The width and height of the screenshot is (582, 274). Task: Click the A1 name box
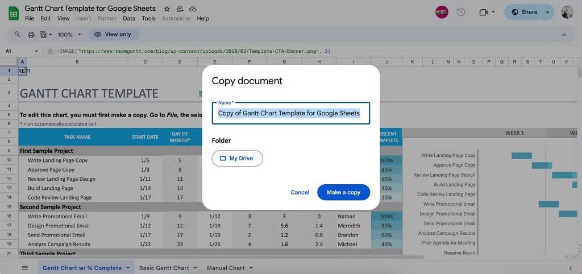[9, 51]
